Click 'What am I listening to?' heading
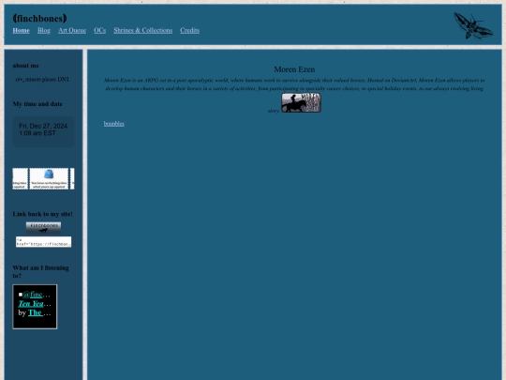The image size is (506, 380). pos(40,272)
